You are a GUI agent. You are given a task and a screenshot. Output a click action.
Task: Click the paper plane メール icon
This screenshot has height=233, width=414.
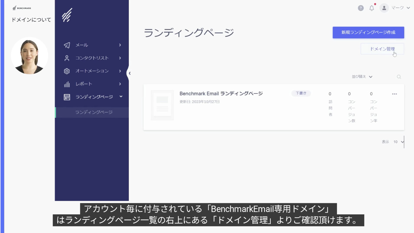[x=67, y=45]
